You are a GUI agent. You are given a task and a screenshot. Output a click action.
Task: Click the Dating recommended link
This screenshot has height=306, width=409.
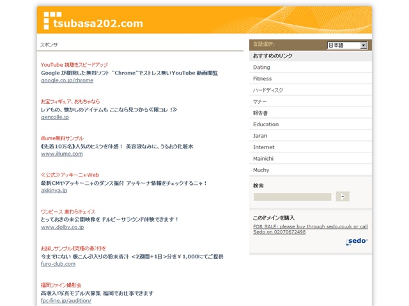coord(261,67)
